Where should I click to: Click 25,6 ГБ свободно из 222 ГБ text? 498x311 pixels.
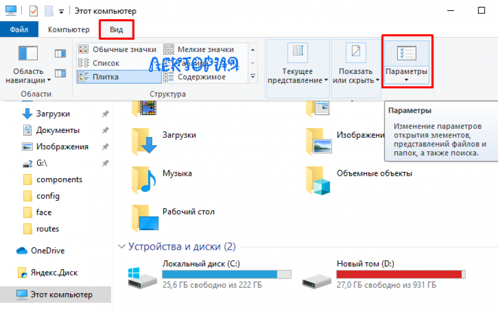coord(212,285)
